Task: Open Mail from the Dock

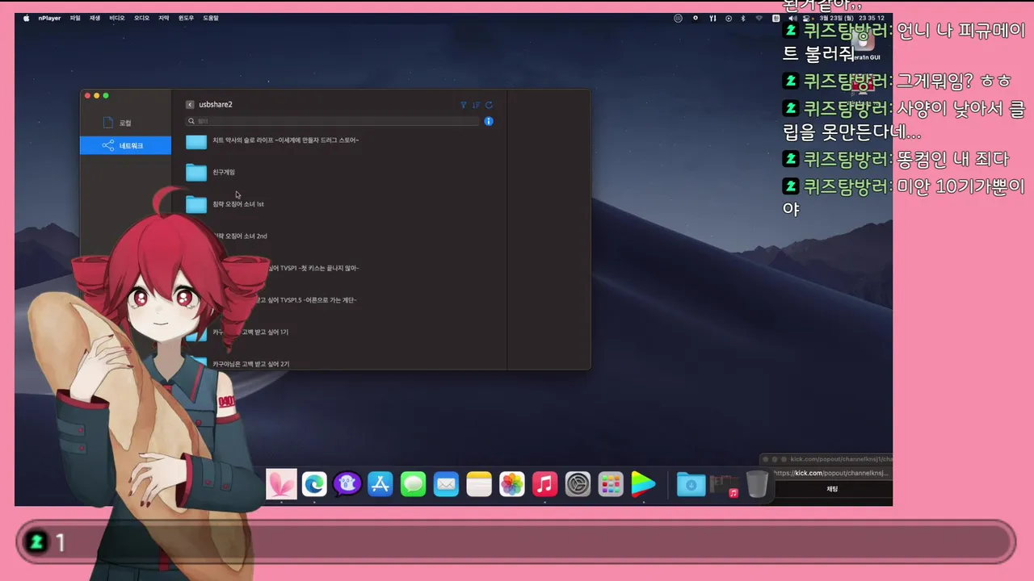Action: coord(446,484)
